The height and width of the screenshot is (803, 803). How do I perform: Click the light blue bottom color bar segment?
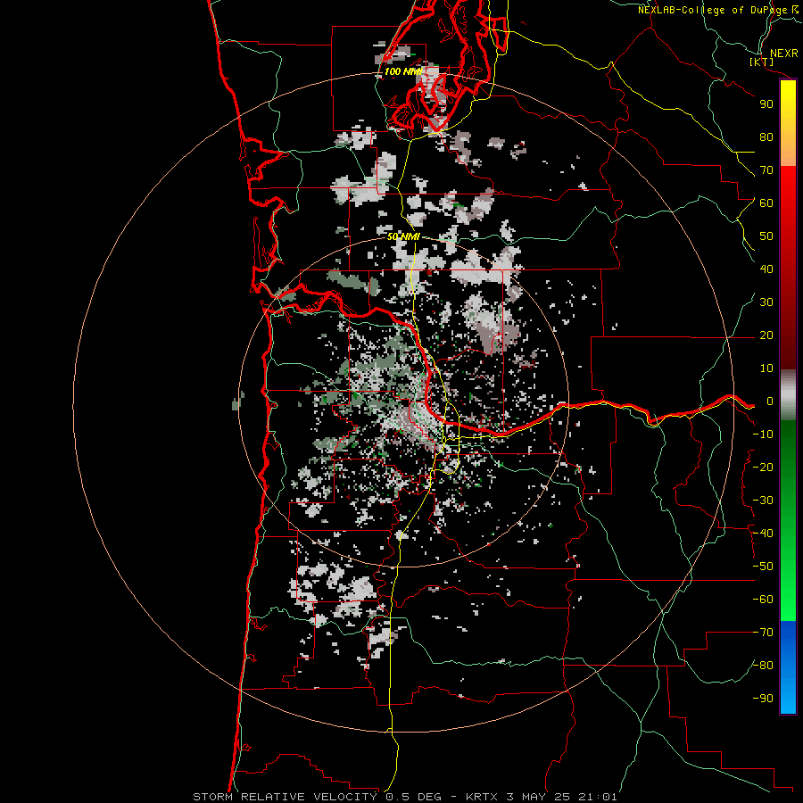pyautogui.click(x=788, y=691)
